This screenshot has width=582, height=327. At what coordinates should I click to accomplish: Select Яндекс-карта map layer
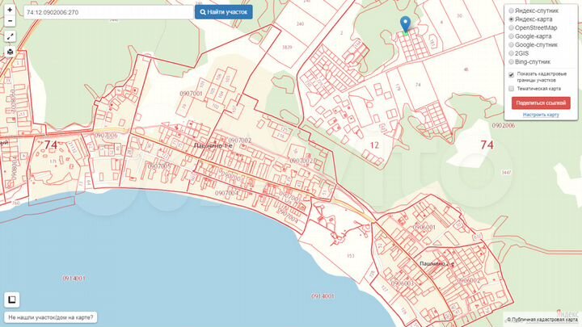[511, 19]
